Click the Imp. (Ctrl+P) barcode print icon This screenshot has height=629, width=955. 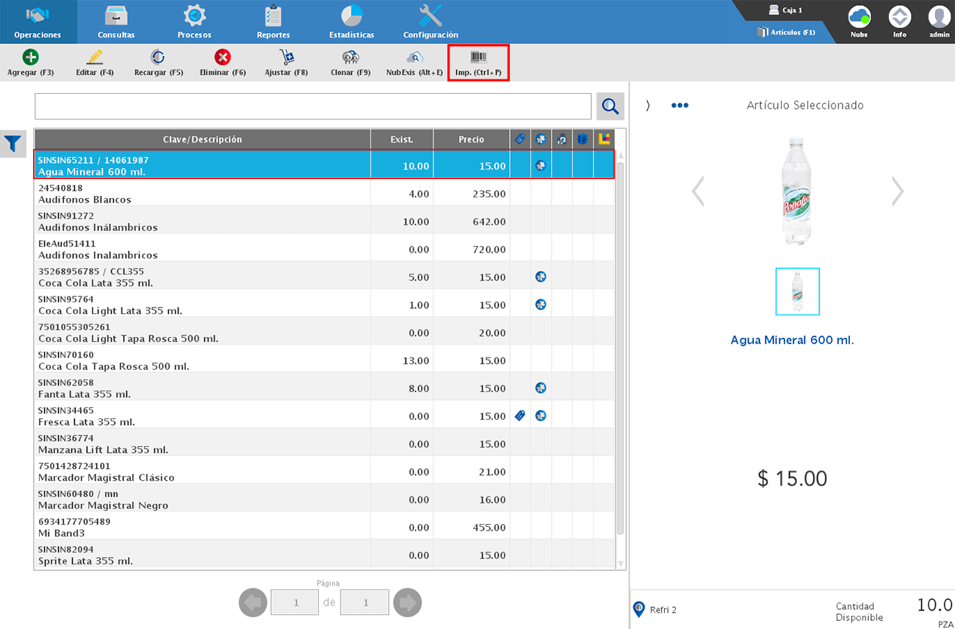click(478, 58)
